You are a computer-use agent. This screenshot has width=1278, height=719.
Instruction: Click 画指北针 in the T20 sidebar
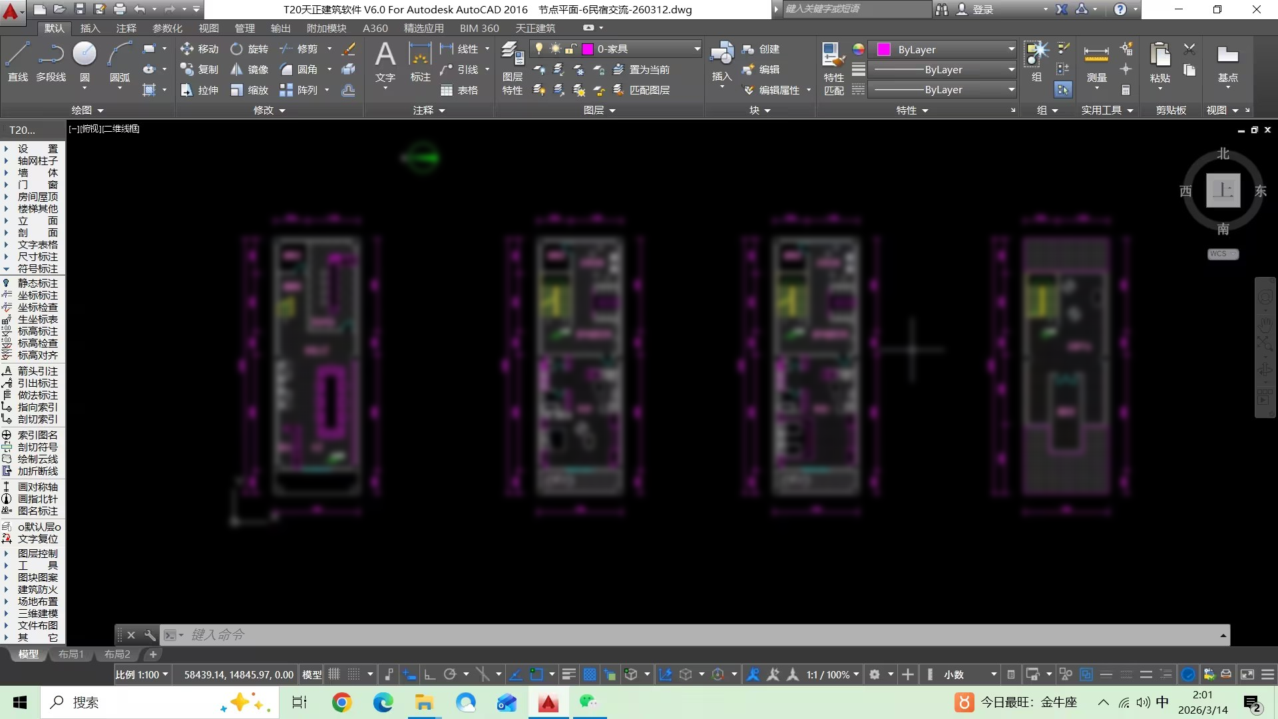(37, 499)
